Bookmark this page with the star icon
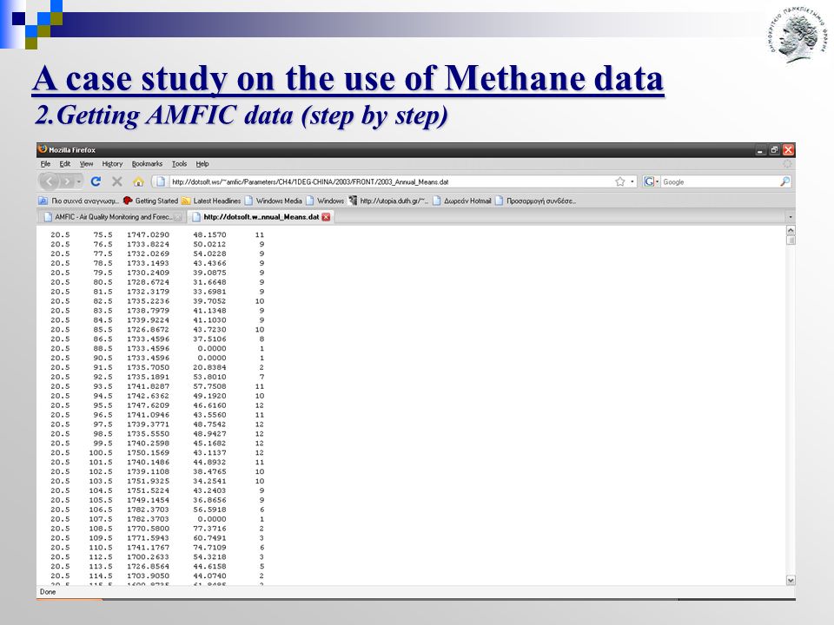Screen dimensions: 834x625 coord(619,181)
